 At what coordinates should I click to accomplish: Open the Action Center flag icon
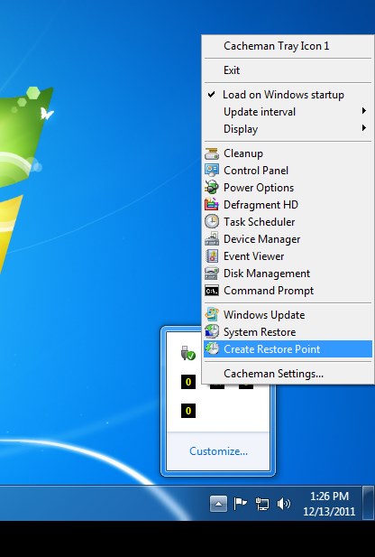coord(240,504)
